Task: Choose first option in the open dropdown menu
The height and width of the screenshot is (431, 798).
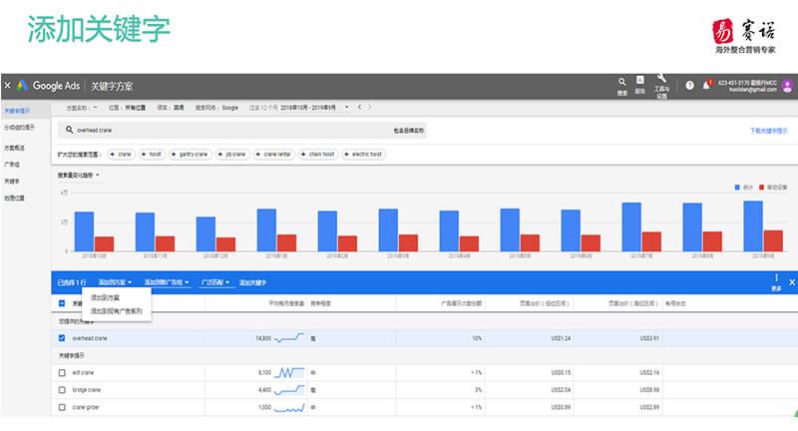Action: click(x=106, y=297)
